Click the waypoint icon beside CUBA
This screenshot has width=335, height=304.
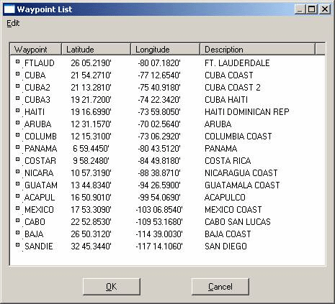click(x=17, y=74)
